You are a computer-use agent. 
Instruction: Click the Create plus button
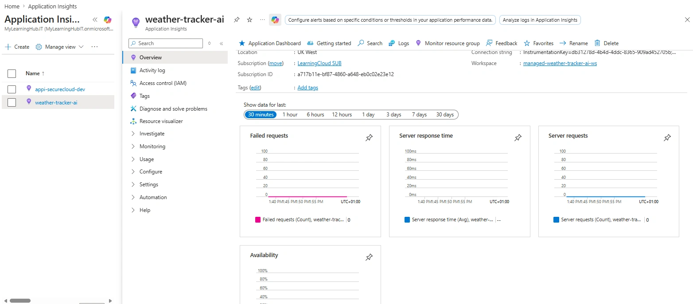(x=17, y=47)
